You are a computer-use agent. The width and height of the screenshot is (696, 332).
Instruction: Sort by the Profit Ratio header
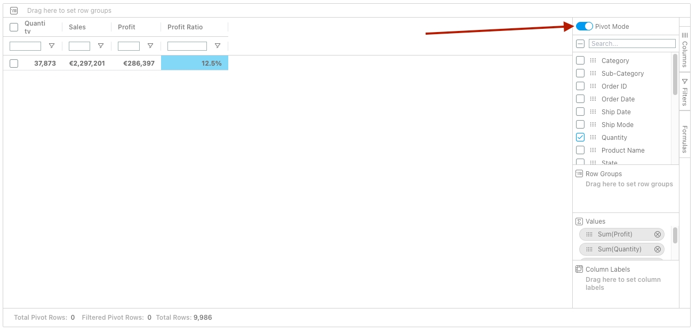(185, 27)
